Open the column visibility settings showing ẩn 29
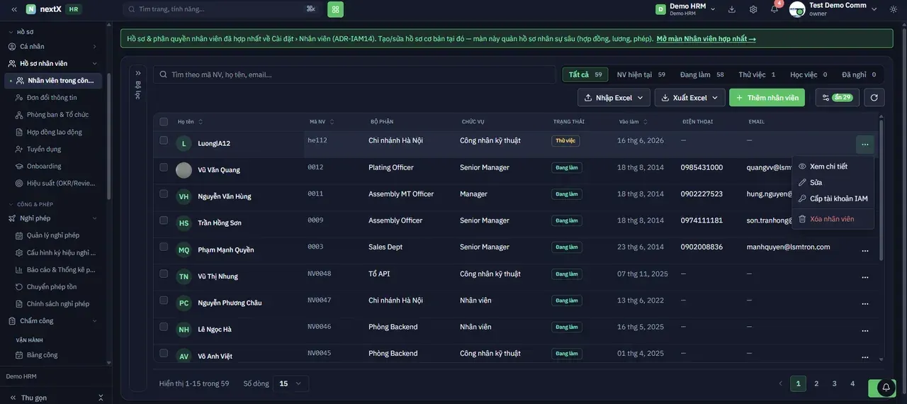Image resolution: width=907 pixels, height=404 pixels. [838, 98]
